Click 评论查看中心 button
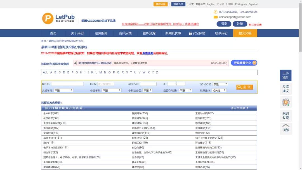 point(244,63)
